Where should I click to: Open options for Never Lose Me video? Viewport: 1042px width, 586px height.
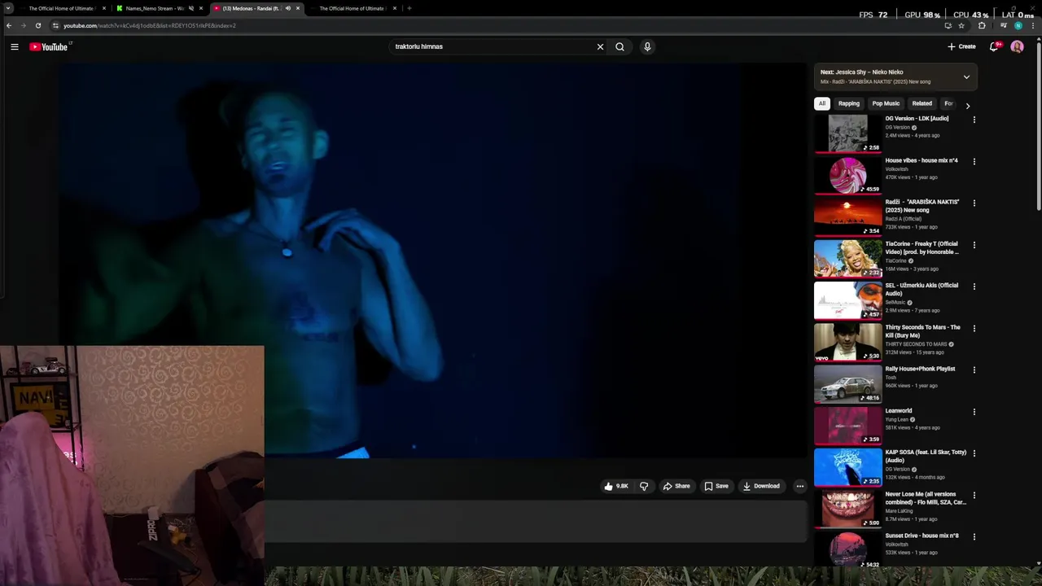coord(974,495)
